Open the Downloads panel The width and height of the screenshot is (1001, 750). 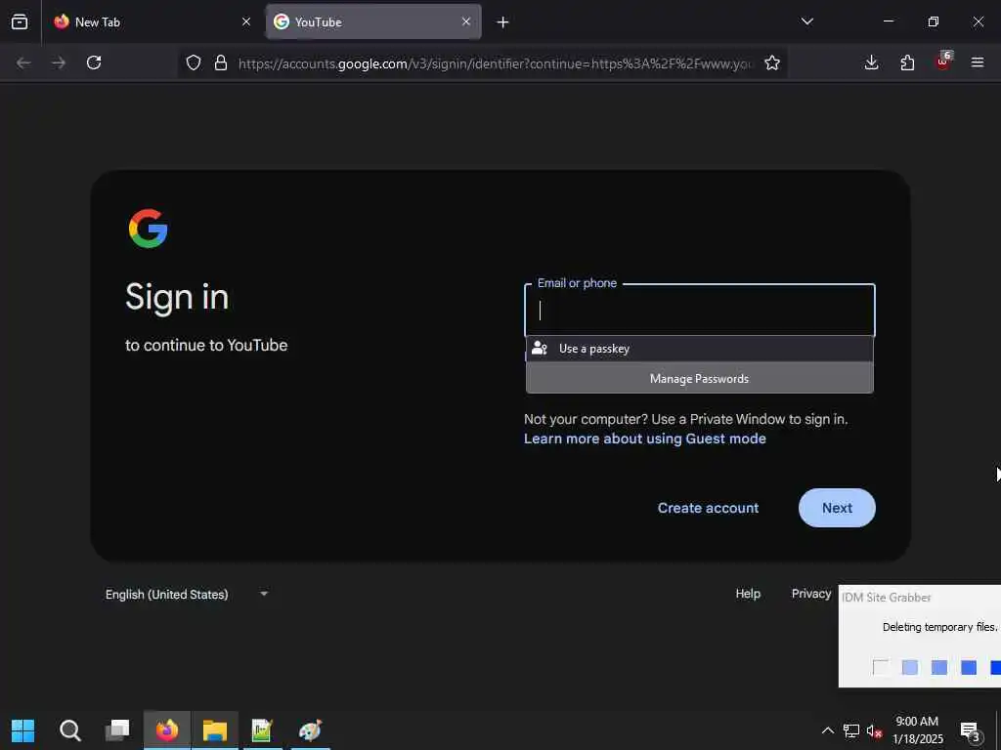[x=871, y=62]
